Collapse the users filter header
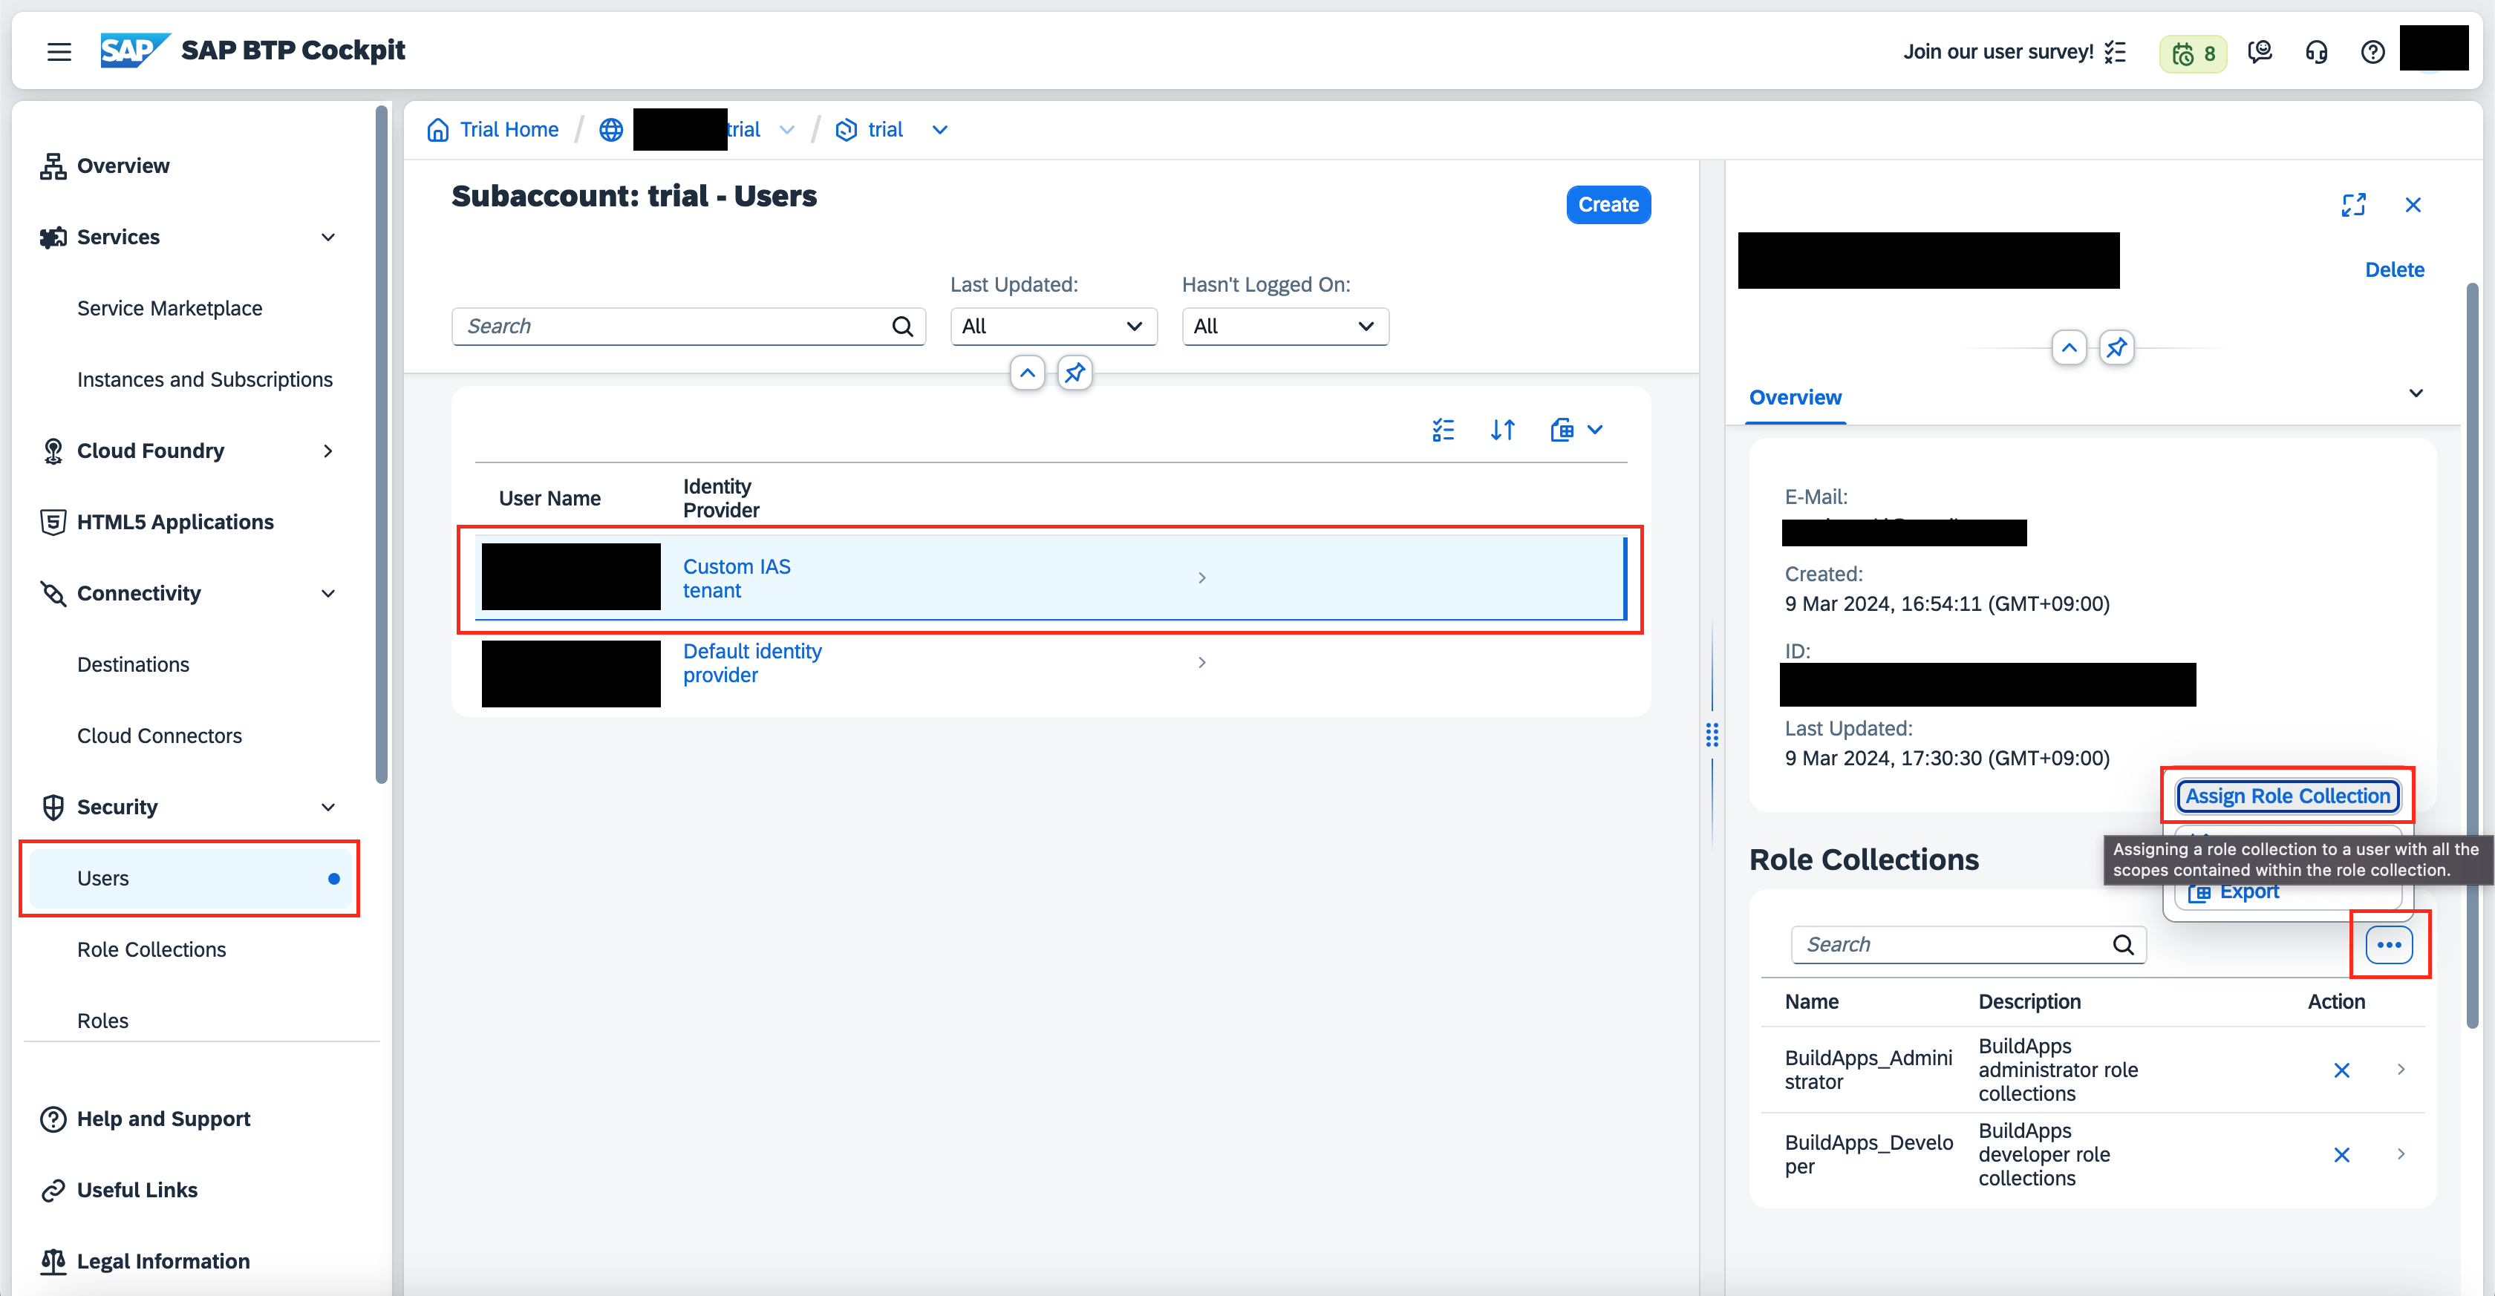This screenshot has width=2495, height=1296. point(1027,373)
